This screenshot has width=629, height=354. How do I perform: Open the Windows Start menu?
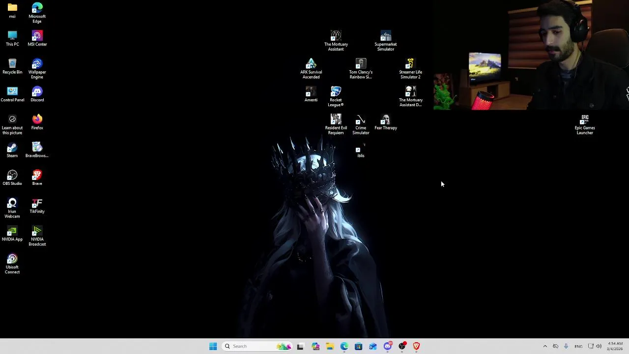[213, 346]
